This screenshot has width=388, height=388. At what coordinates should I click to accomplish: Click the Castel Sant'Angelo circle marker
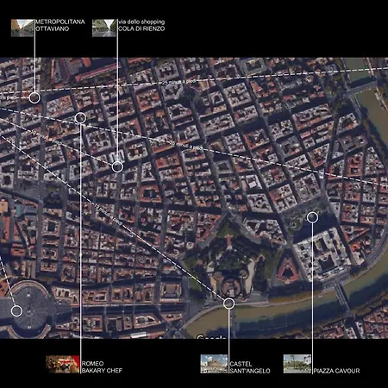pyautogui.click(x=228, y=304)
